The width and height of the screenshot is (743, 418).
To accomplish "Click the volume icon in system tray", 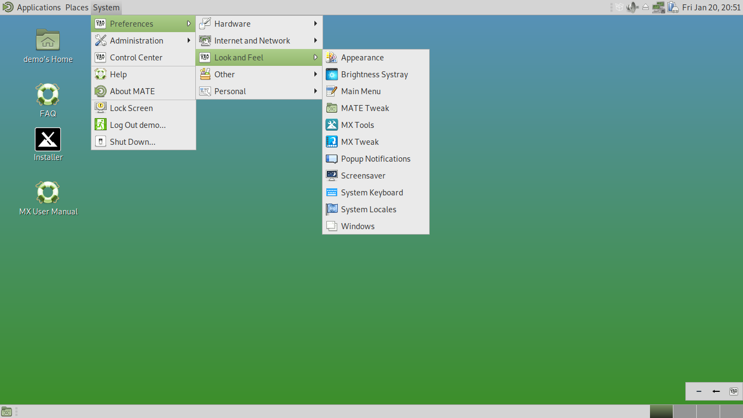I will coord(631,8).
